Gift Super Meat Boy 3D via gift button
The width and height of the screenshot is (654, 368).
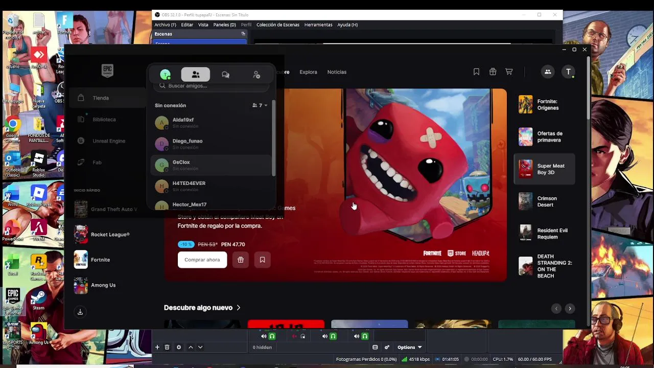[x=240, y=260]
